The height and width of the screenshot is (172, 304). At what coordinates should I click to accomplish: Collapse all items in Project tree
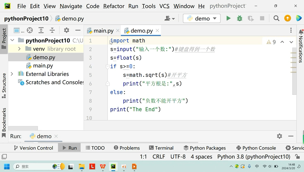pos(52,30)
